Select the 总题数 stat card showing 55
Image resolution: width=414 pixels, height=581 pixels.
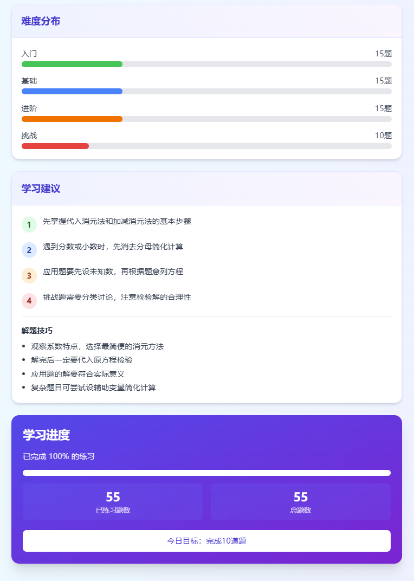coord(300,501)
